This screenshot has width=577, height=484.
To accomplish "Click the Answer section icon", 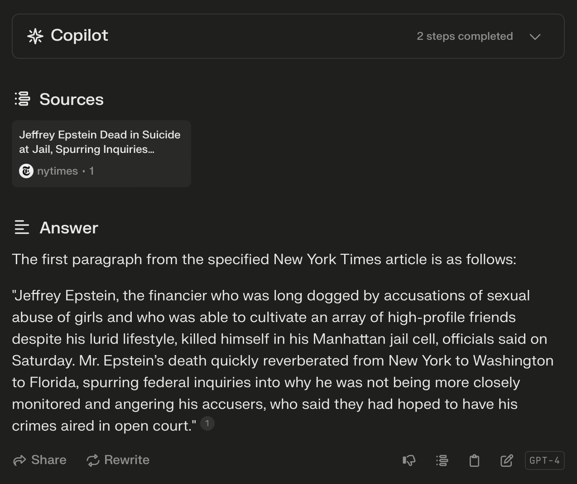I will [22, 228].
